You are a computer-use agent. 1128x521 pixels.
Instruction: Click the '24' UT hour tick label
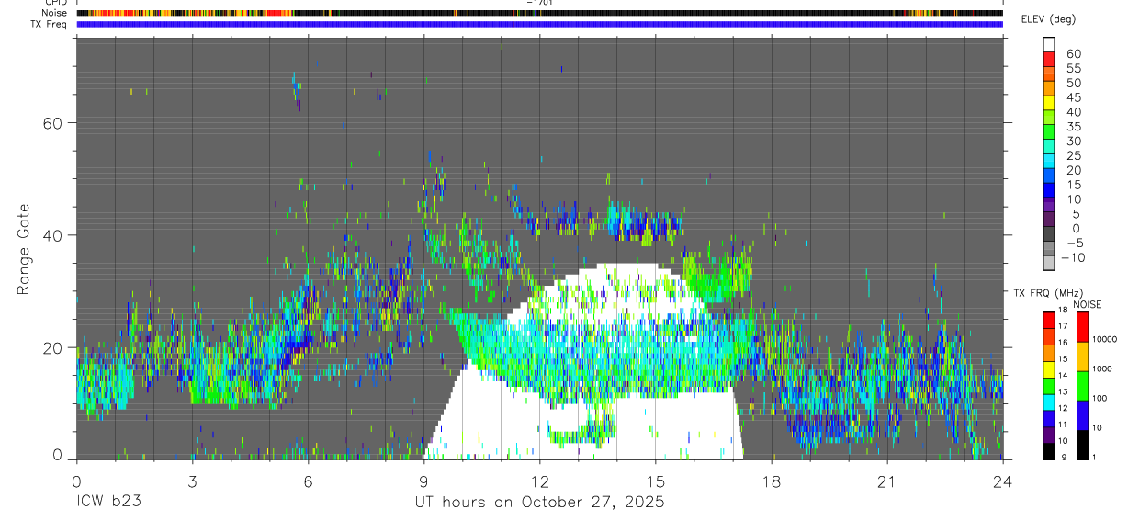pos(1002,482)
